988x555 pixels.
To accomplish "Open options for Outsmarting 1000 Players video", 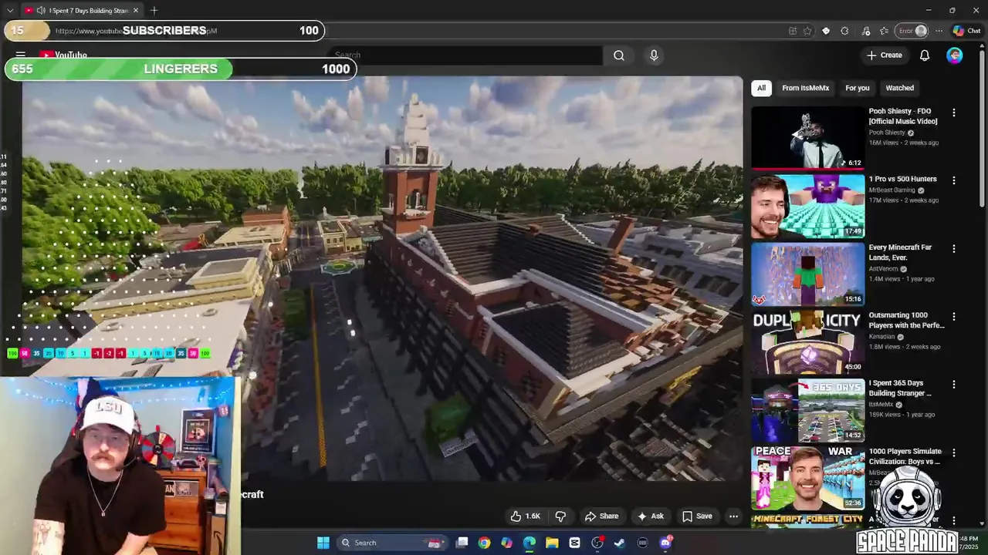I will pos(953,317).
